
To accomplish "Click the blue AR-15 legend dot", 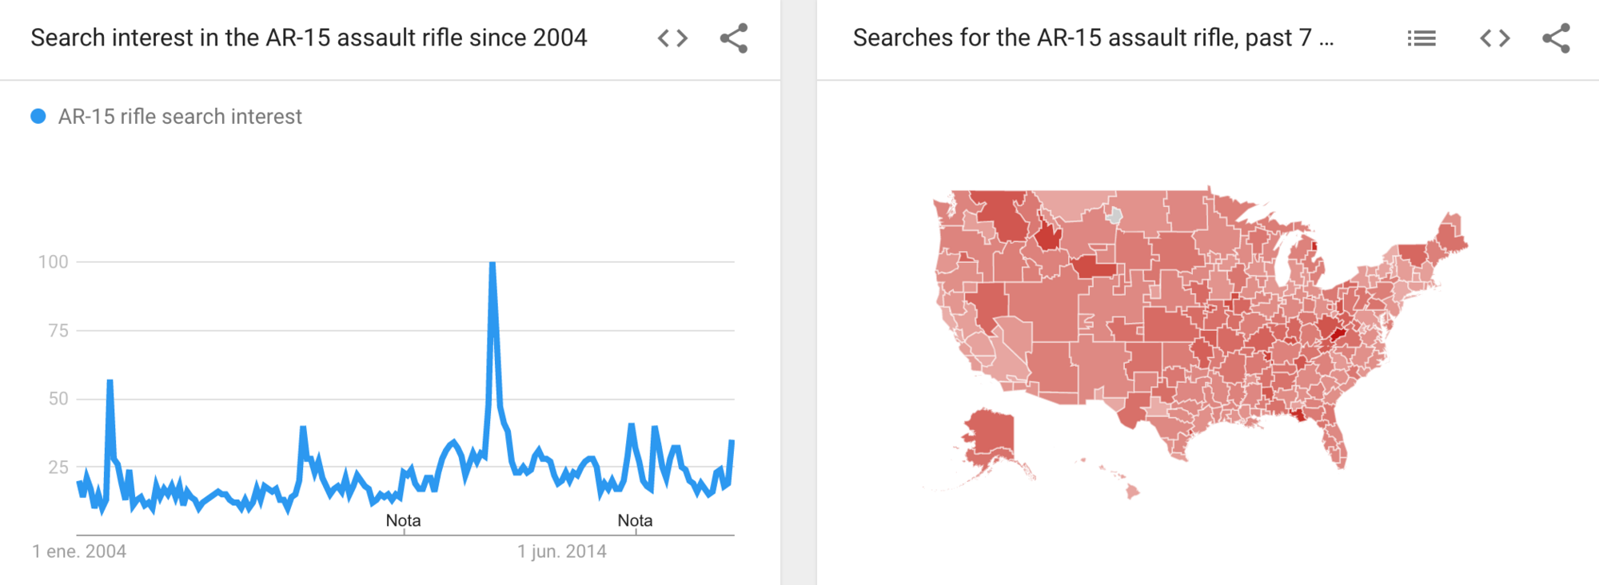I will coord(38,117).
